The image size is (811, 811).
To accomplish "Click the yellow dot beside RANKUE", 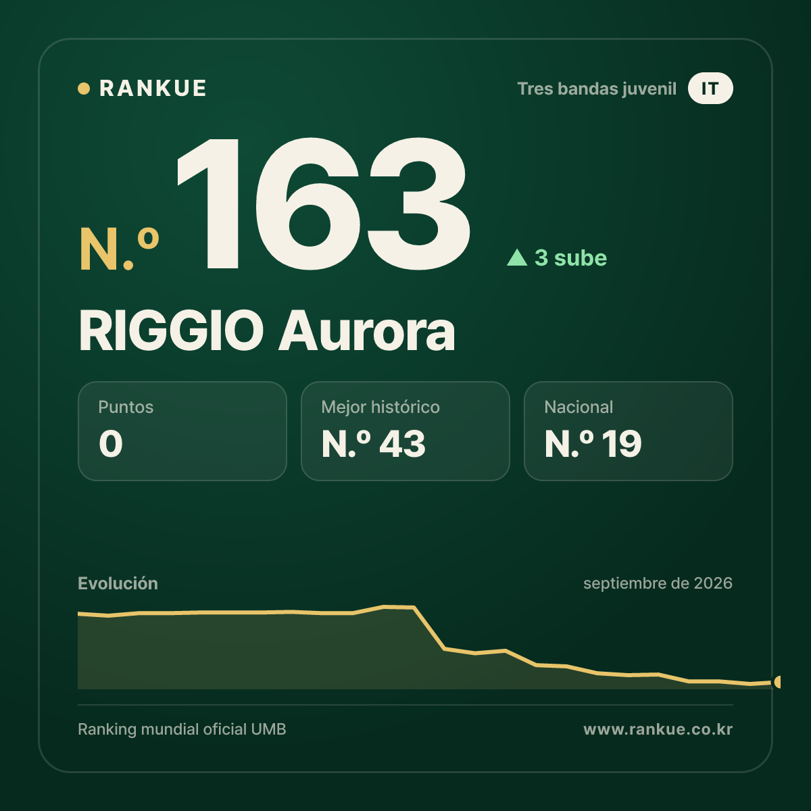I will (x=84, y=89).
